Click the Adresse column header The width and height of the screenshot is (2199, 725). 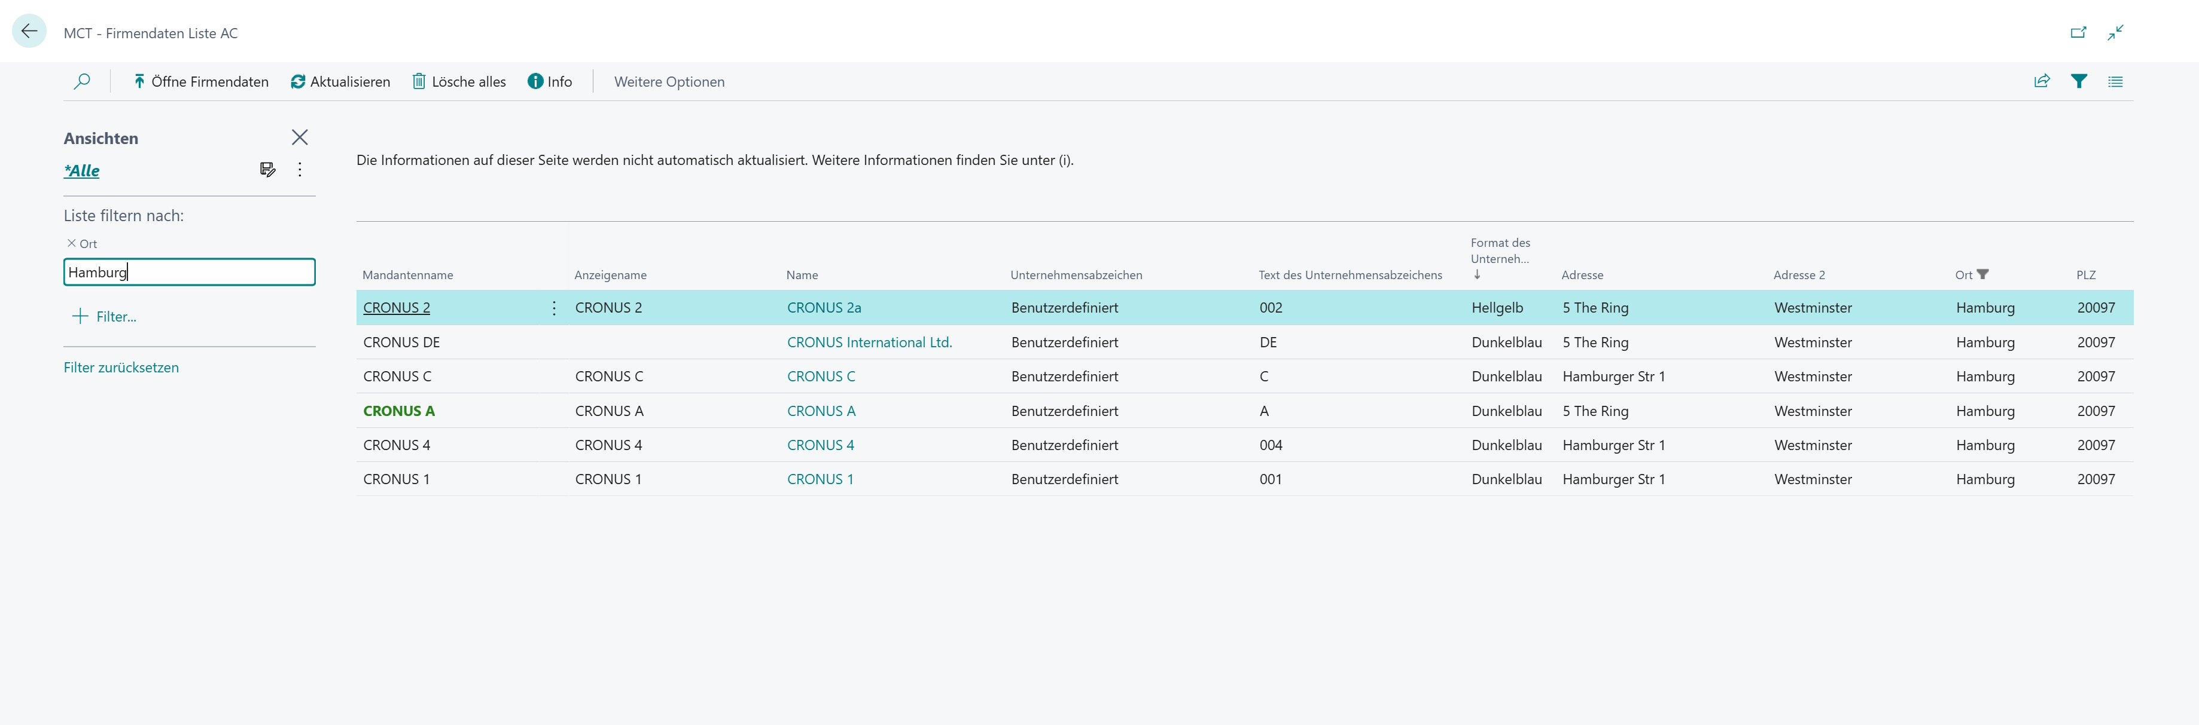tap(1582, 275)
